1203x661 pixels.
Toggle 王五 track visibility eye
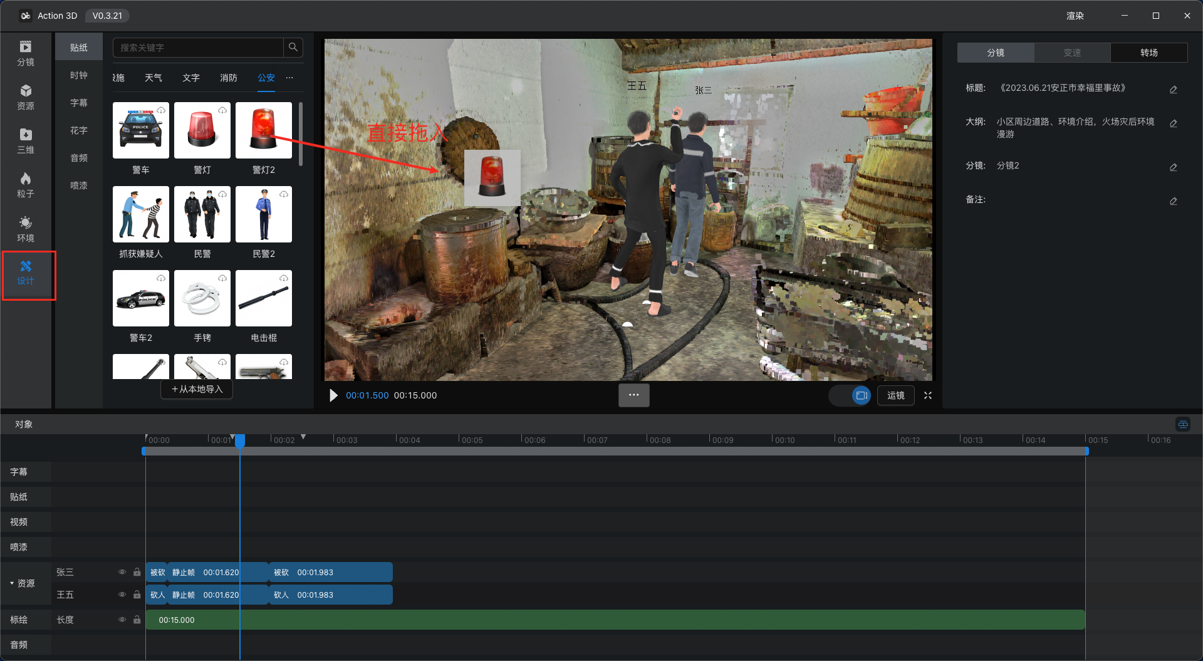pos(122,595)
